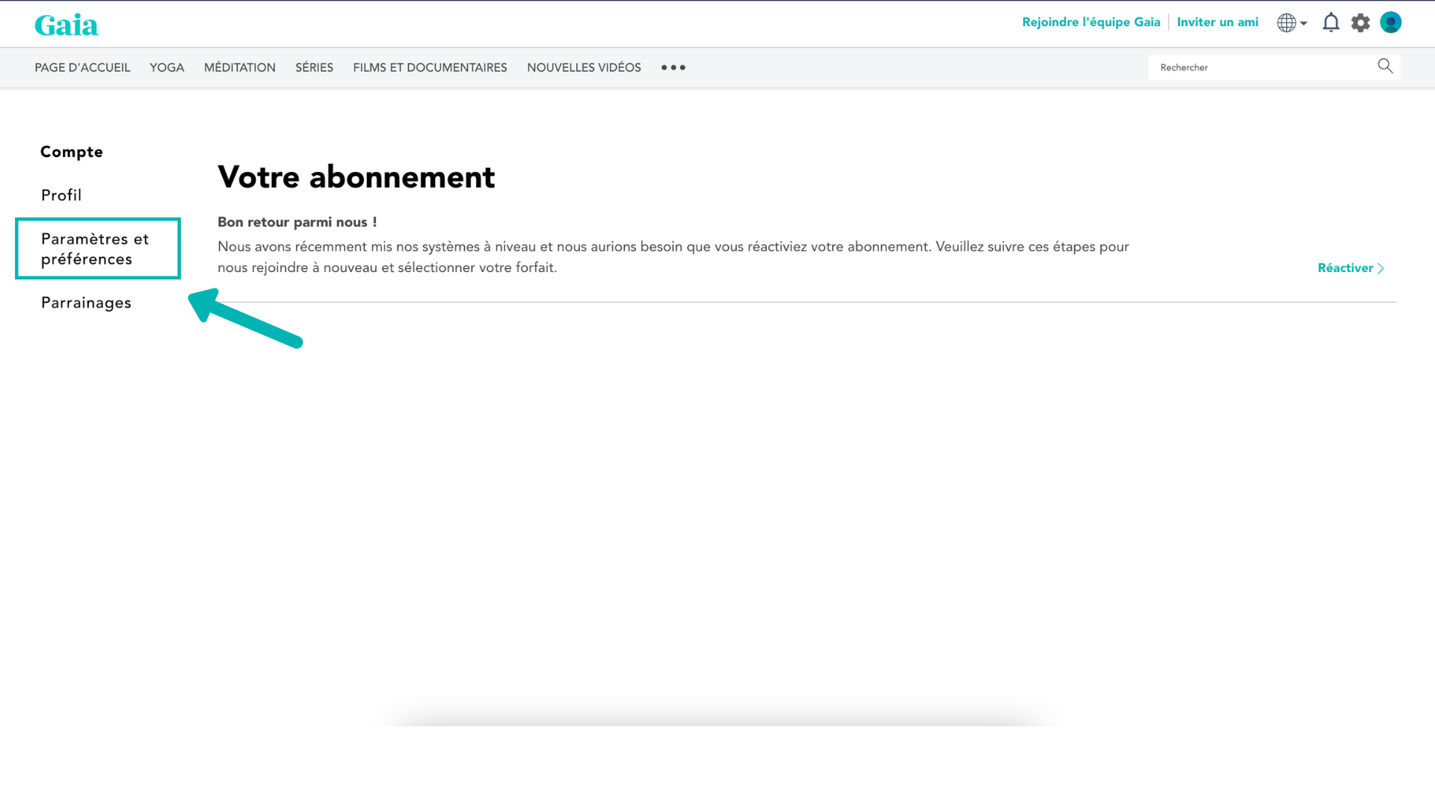The width and height of the screenshot is (1435, 807).
Task: Open the Séries menu item
Action: [314, 67]
